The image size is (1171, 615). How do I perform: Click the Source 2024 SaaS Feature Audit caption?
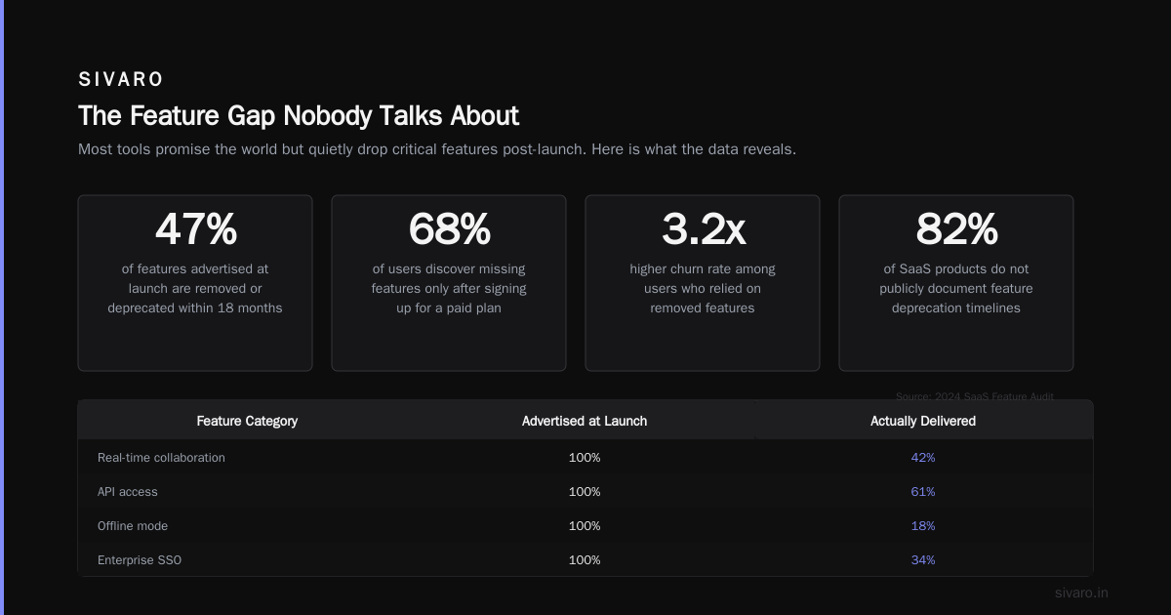[x=975, y=396]
